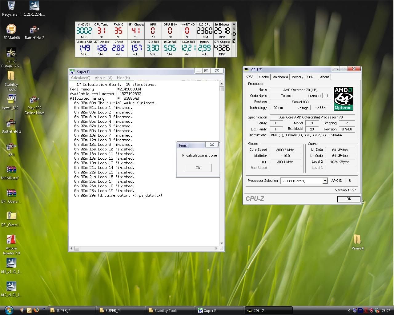
Task: Click the Super PI title bar icon
Action: (72, 72)
